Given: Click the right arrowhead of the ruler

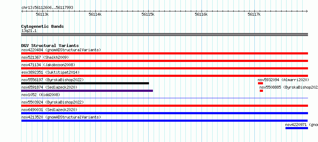Looking at the screenshot, I should [307, 11].
